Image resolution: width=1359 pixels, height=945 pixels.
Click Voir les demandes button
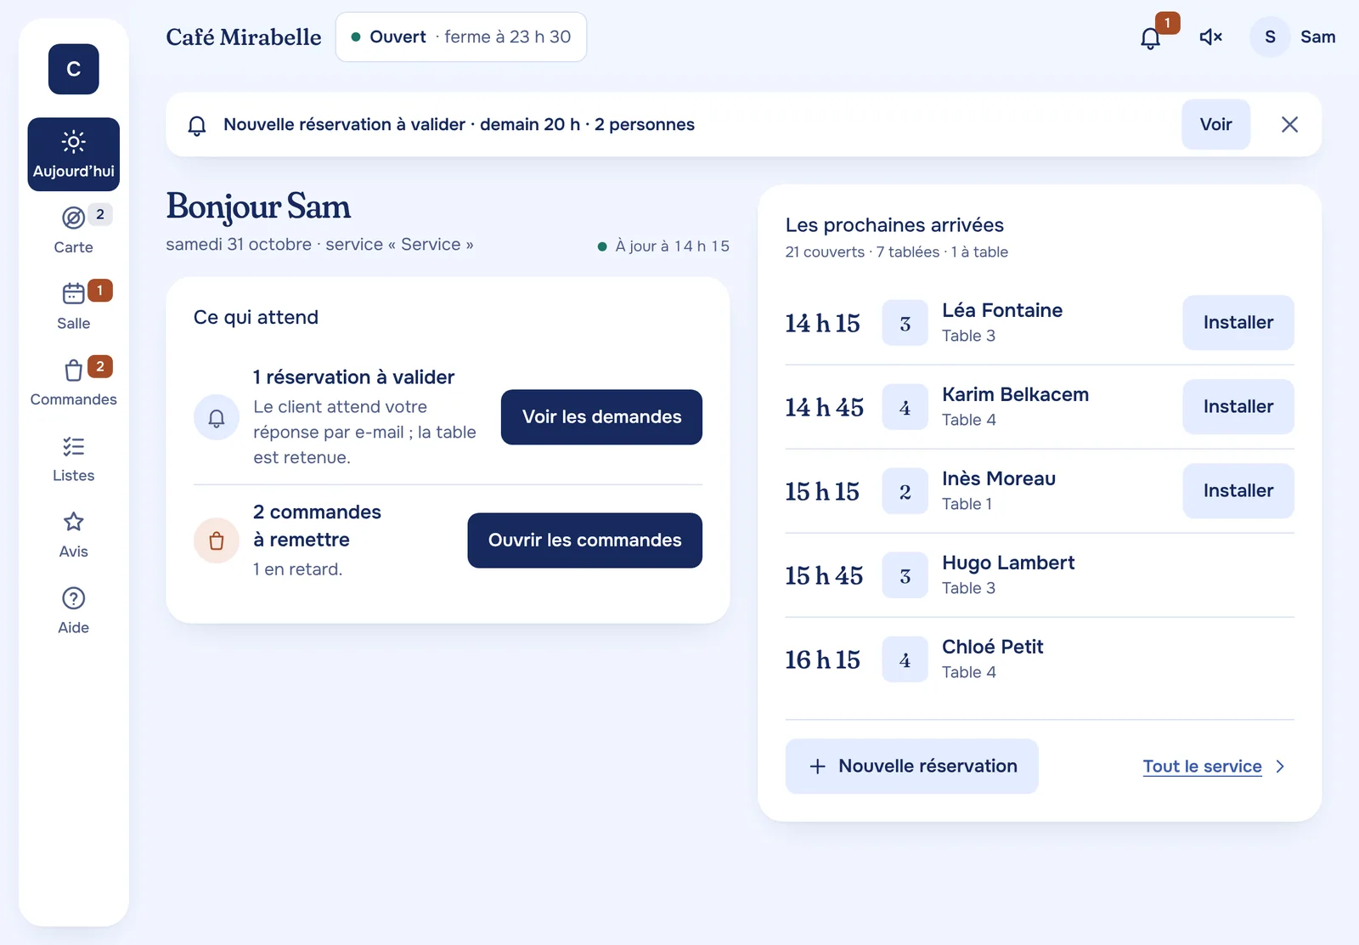pyautogui.click(x=601, y=417)
